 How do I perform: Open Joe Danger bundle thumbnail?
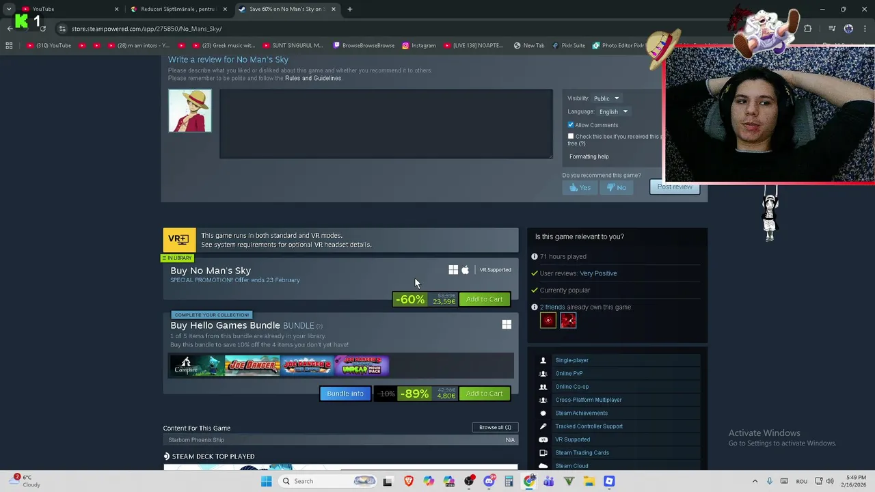[x=252, y=366]
